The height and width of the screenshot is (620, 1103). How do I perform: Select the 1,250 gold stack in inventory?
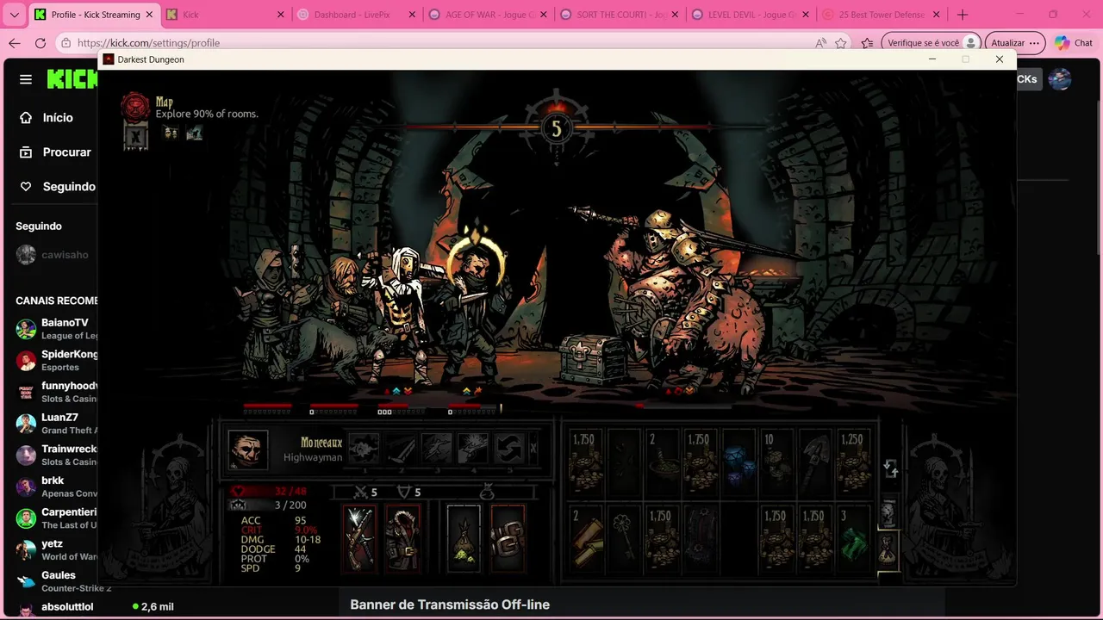[852, 462]
